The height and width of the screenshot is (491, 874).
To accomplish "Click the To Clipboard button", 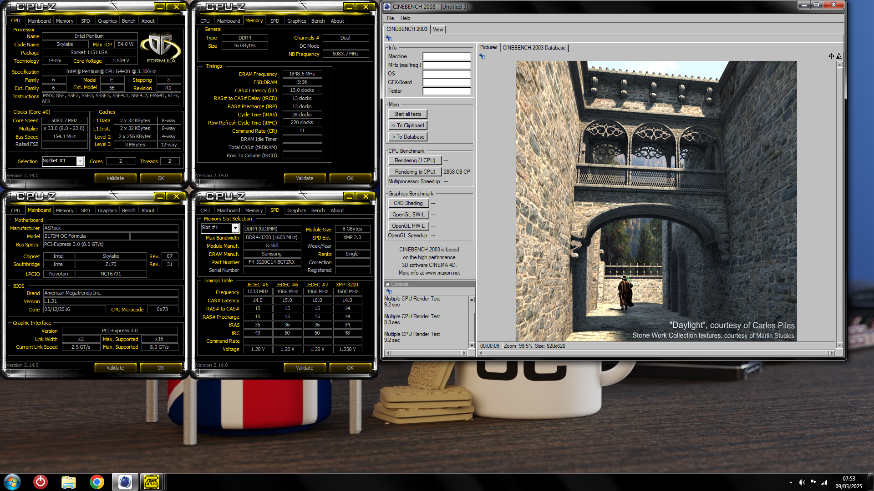I will (407, 125).
